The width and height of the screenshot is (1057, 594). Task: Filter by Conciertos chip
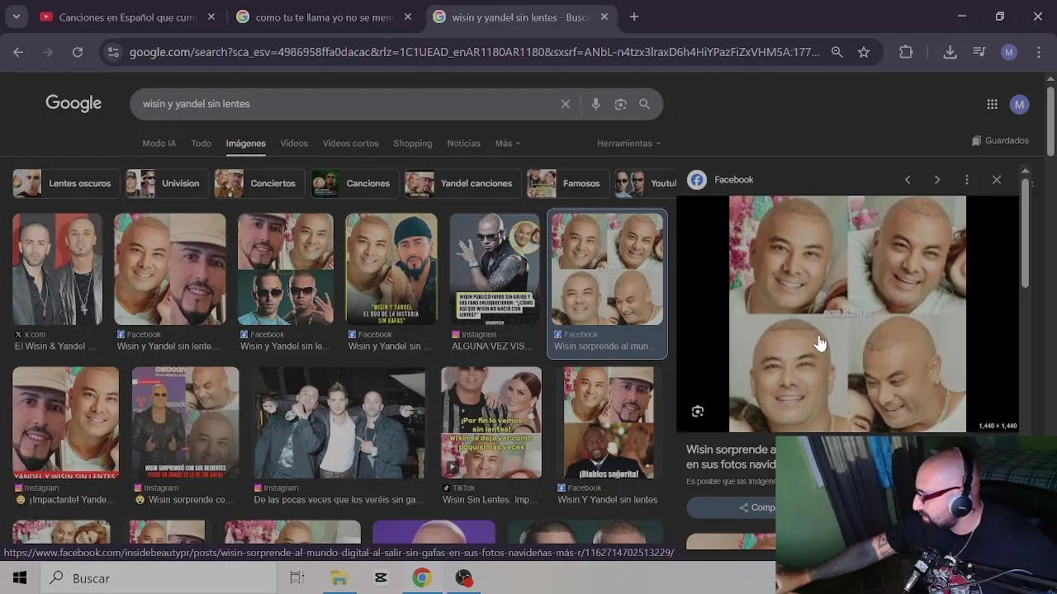click(258, 183)
